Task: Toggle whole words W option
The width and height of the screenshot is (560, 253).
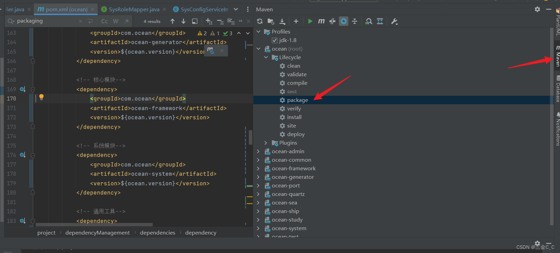Action: pos(116,21)
